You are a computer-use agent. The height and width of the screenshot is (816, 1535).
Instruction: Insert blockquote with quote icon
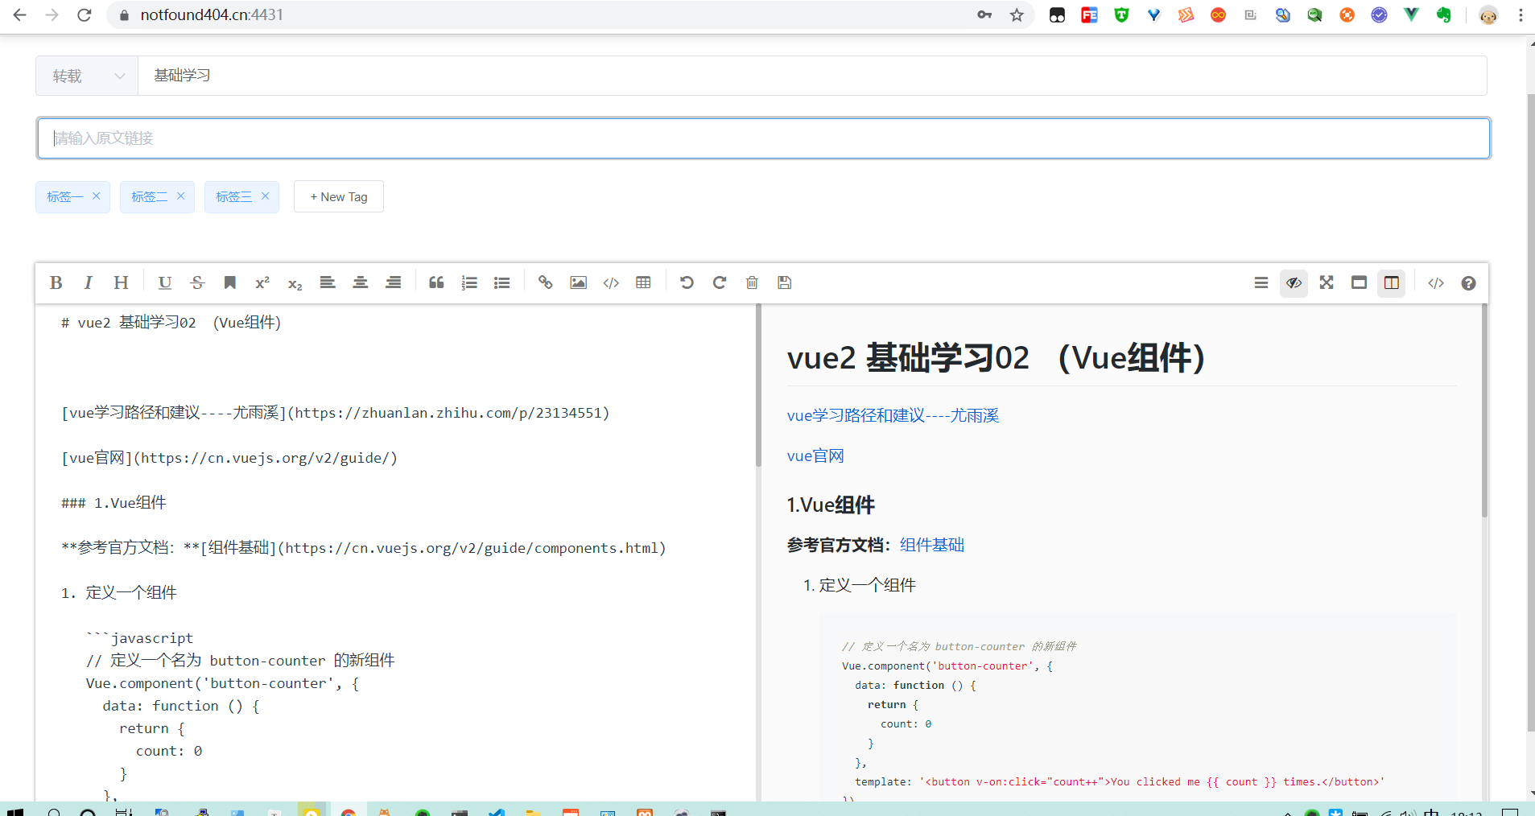(x=436, y=282)
